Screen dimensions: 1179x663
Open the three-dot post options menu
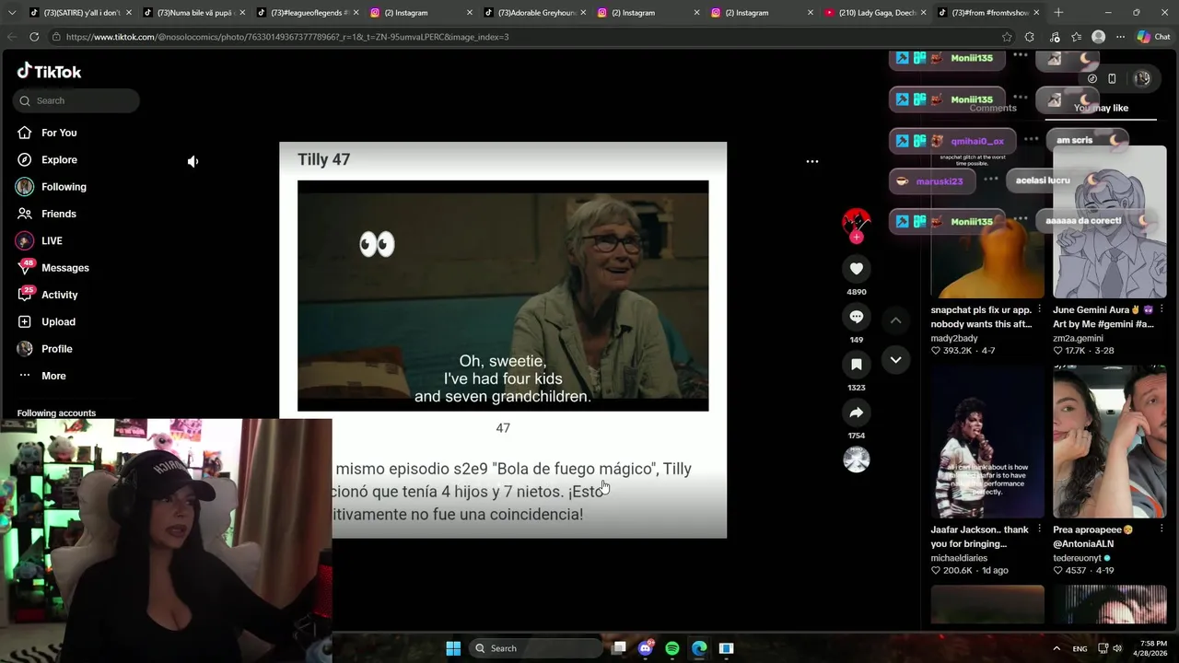tap(812, 161)
